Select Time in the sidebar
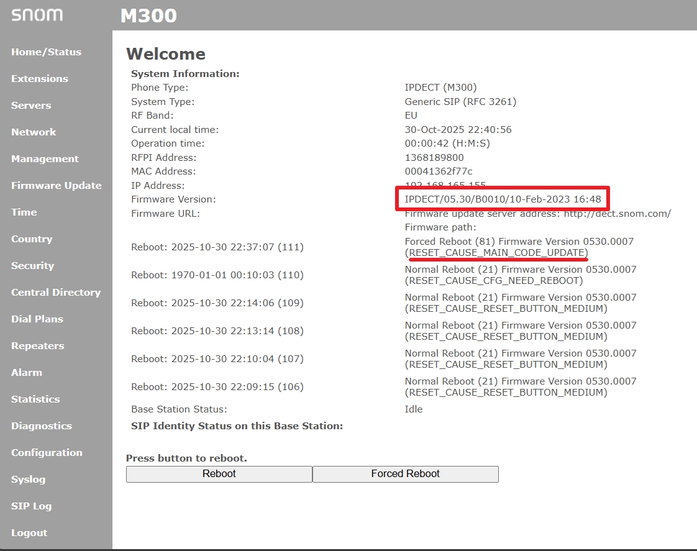697x551 pixels. point(24,212)
